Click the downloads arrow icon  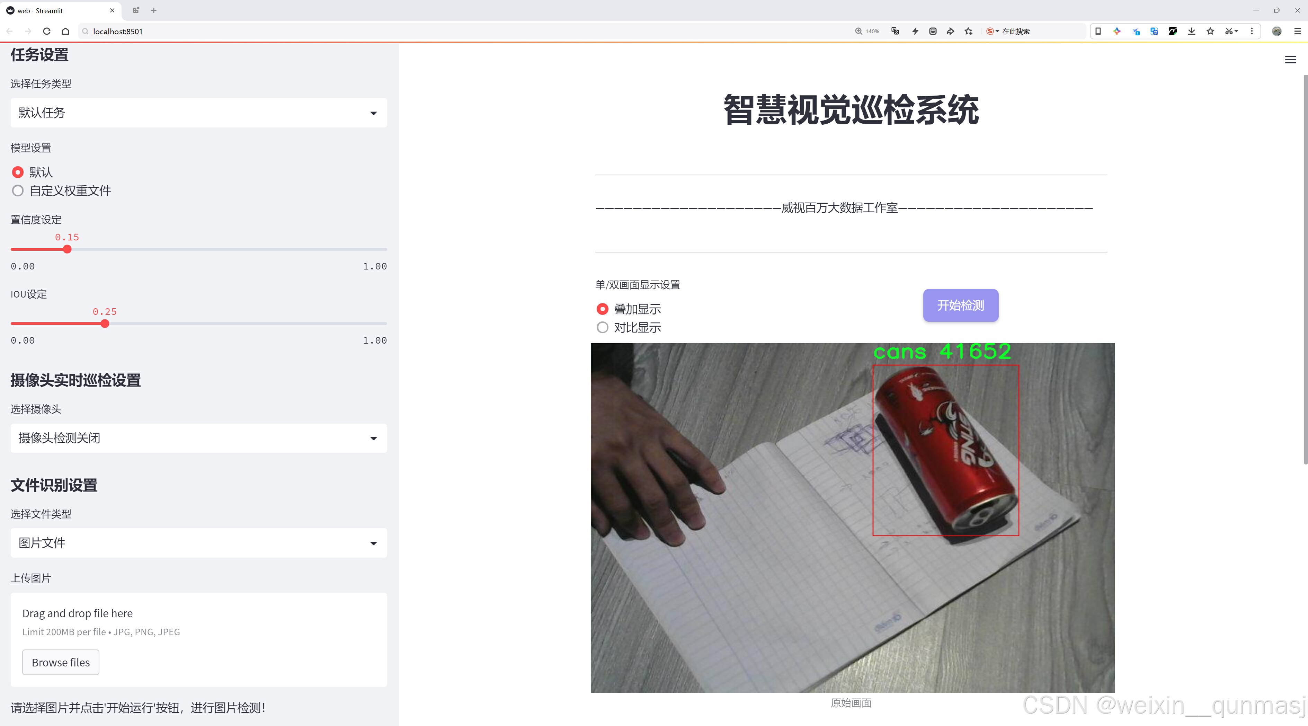click(x=1191, y=31)
